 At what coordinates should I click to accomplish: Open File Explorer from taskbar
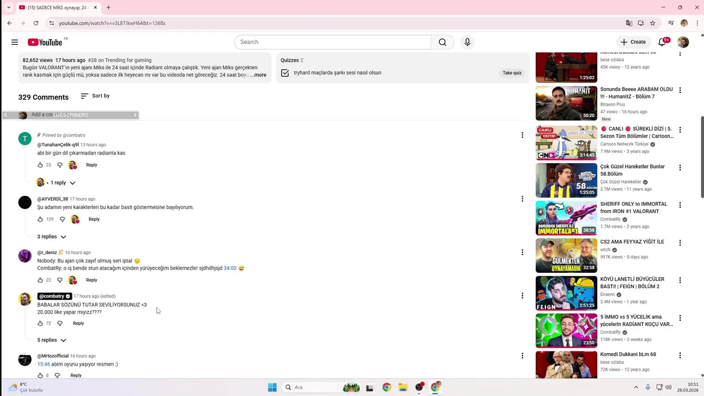pyautogui.click(x=403, y=387)
